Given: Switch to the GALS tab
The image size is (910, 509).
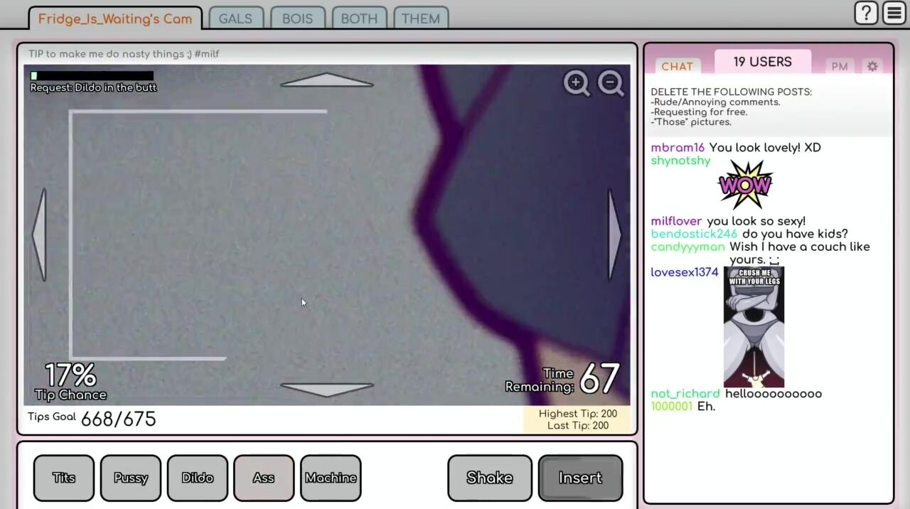Looking at the screenshot, I should [x=235, y=18].
